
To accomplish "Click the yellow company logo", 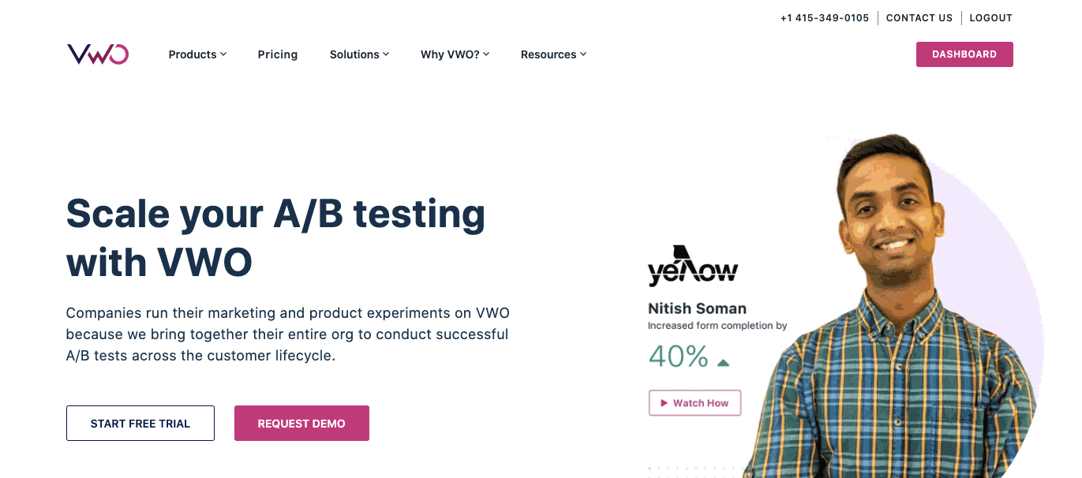I will coord(693,266).
